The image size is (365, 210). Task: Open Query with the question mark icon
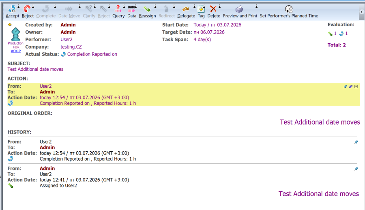pos(118,12)
